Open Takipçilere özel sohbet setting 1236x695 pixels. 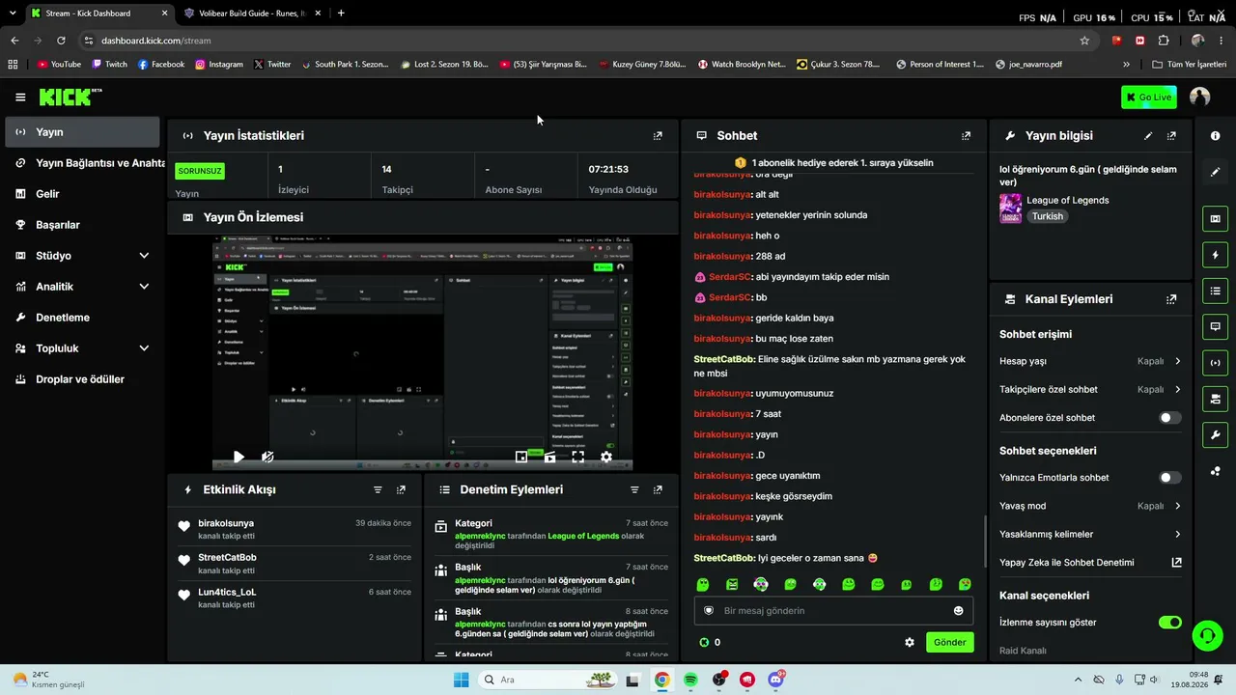(1090, 390)
